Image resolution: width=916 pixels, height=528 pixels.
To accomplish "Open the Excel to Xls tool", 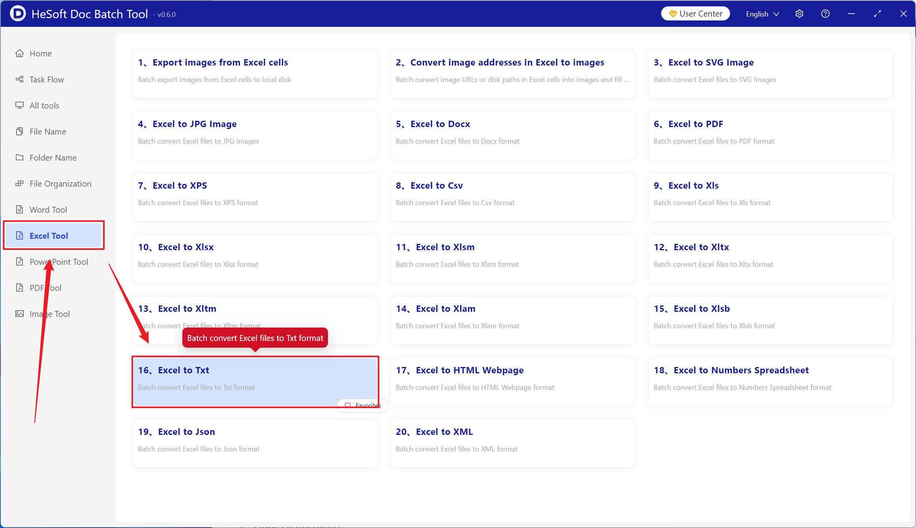I will pyautogui.click(x=770, y=197).
